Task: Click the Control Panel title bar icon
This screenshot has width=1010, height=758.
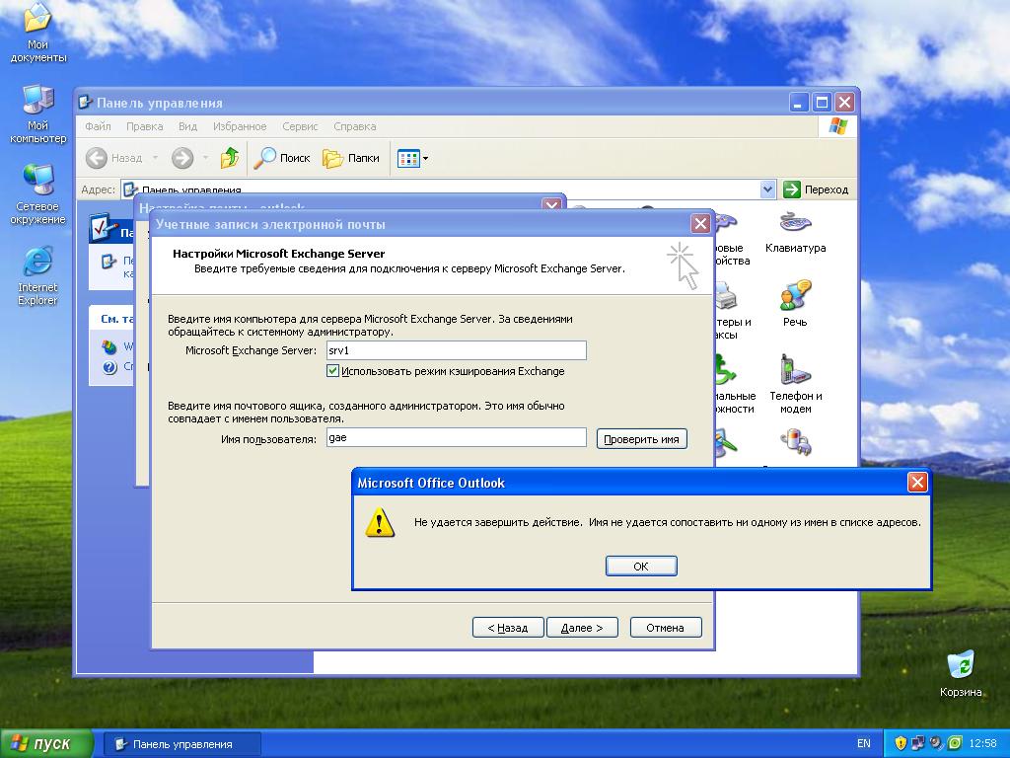Action: (85, 103)
